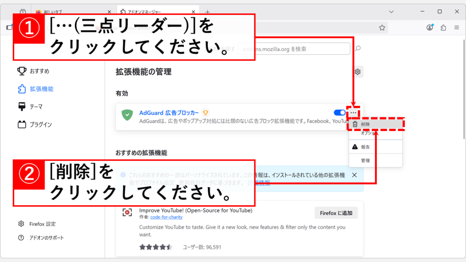Screen dimensions: 466x262
Task: Click the 拡張機能の管理 heading
Action: click(x=143, y=71)
